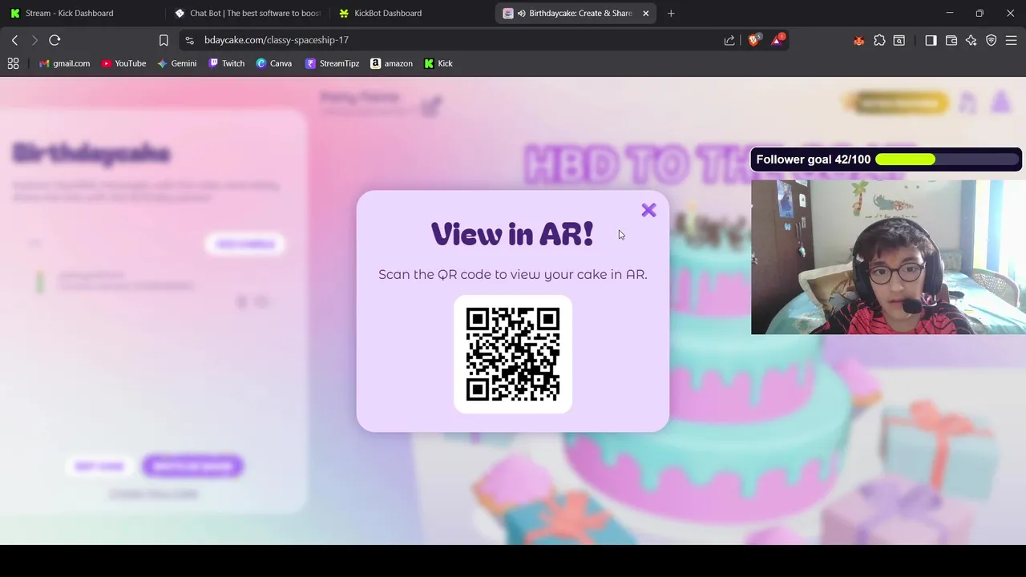The width and height of the screenshot is (1026, 577).
Task: Open the Kick bookmark
Action: coord(438,63)
